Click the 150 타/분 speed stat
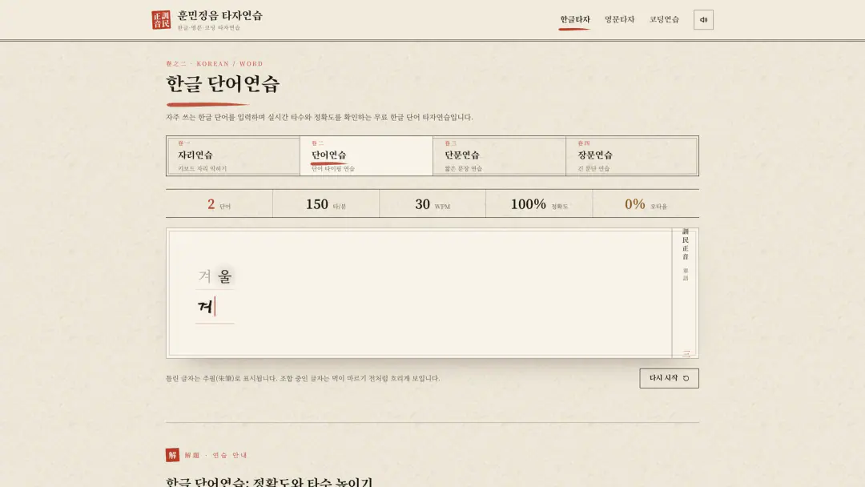 pos(326,204)
